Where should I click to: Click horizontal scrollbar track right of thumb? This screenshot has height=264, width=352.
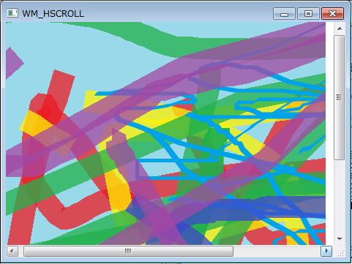tap(277, 251)
